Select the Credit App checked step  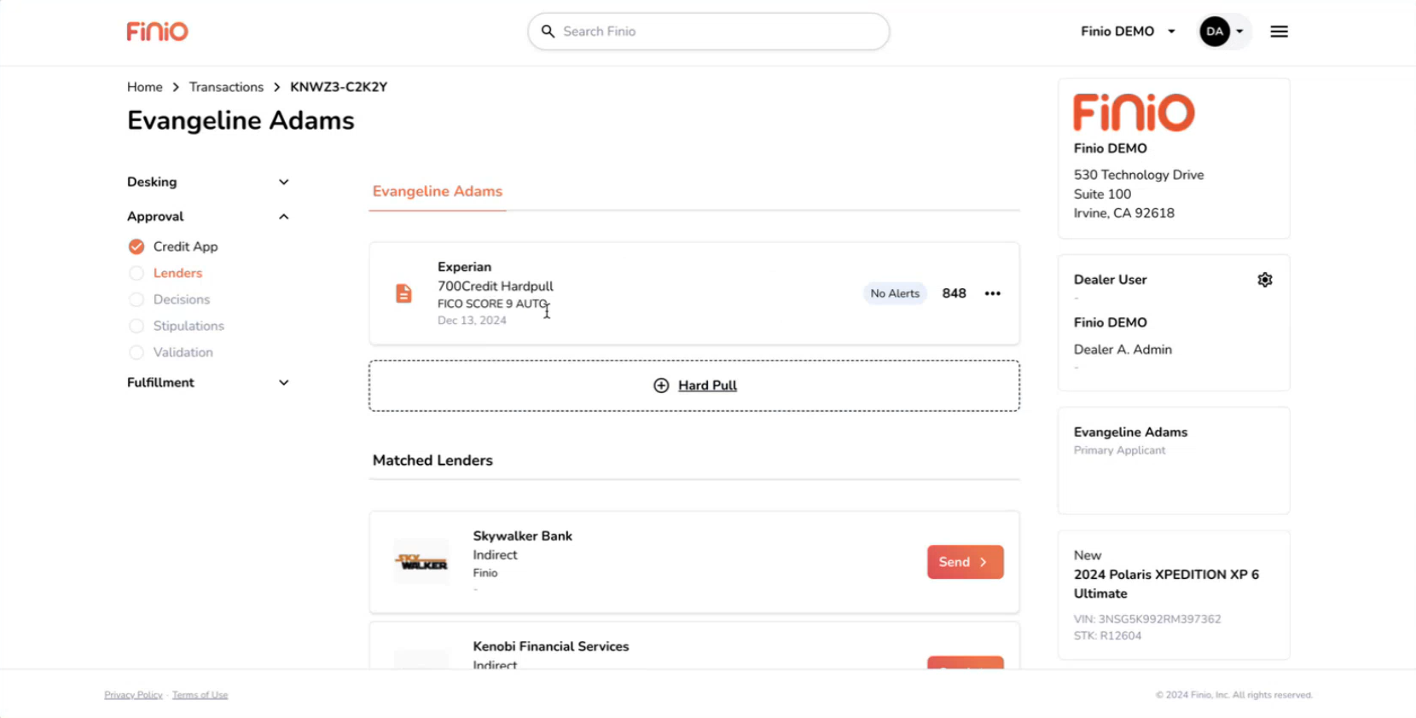click(x=136, y=246)
